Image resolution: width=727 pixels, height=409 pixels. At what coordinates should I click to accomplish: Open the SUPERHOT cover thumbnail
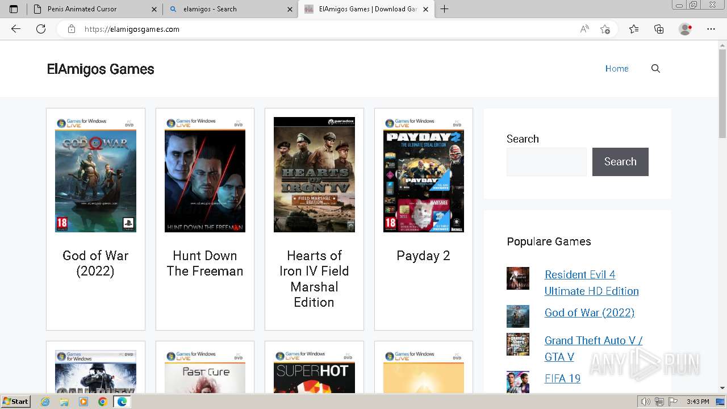314,372
